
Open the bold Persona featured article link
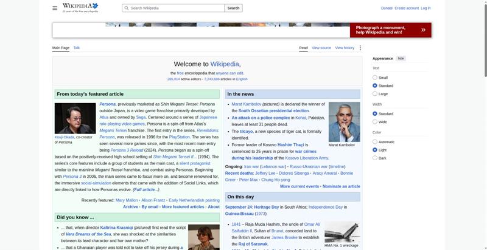(x=108, y=104)
